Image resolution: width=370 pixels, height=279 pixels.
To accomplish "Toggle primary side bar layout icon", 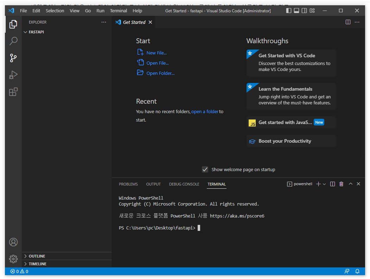I will (289, 11).
